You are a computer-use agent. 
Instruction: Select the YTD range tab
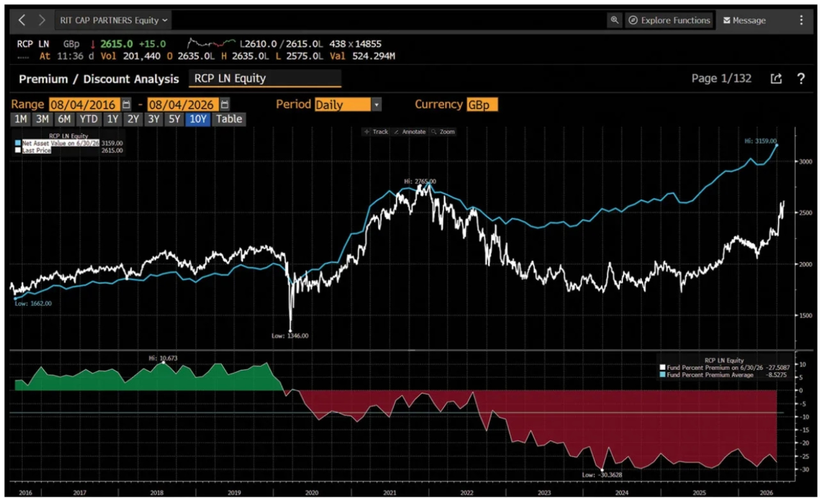click(89, 119)
